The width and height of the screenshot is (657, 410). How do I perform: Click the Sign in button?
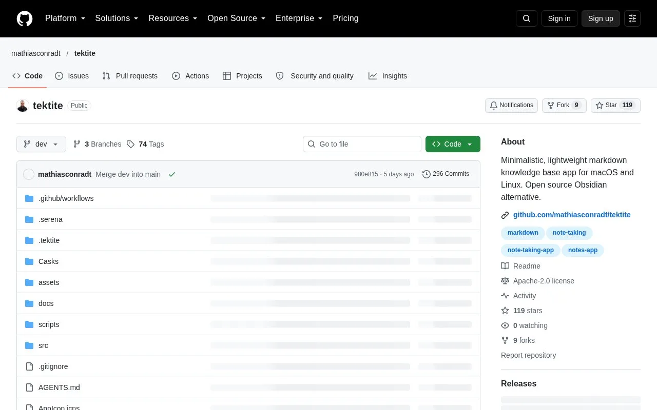pos(559,18)
